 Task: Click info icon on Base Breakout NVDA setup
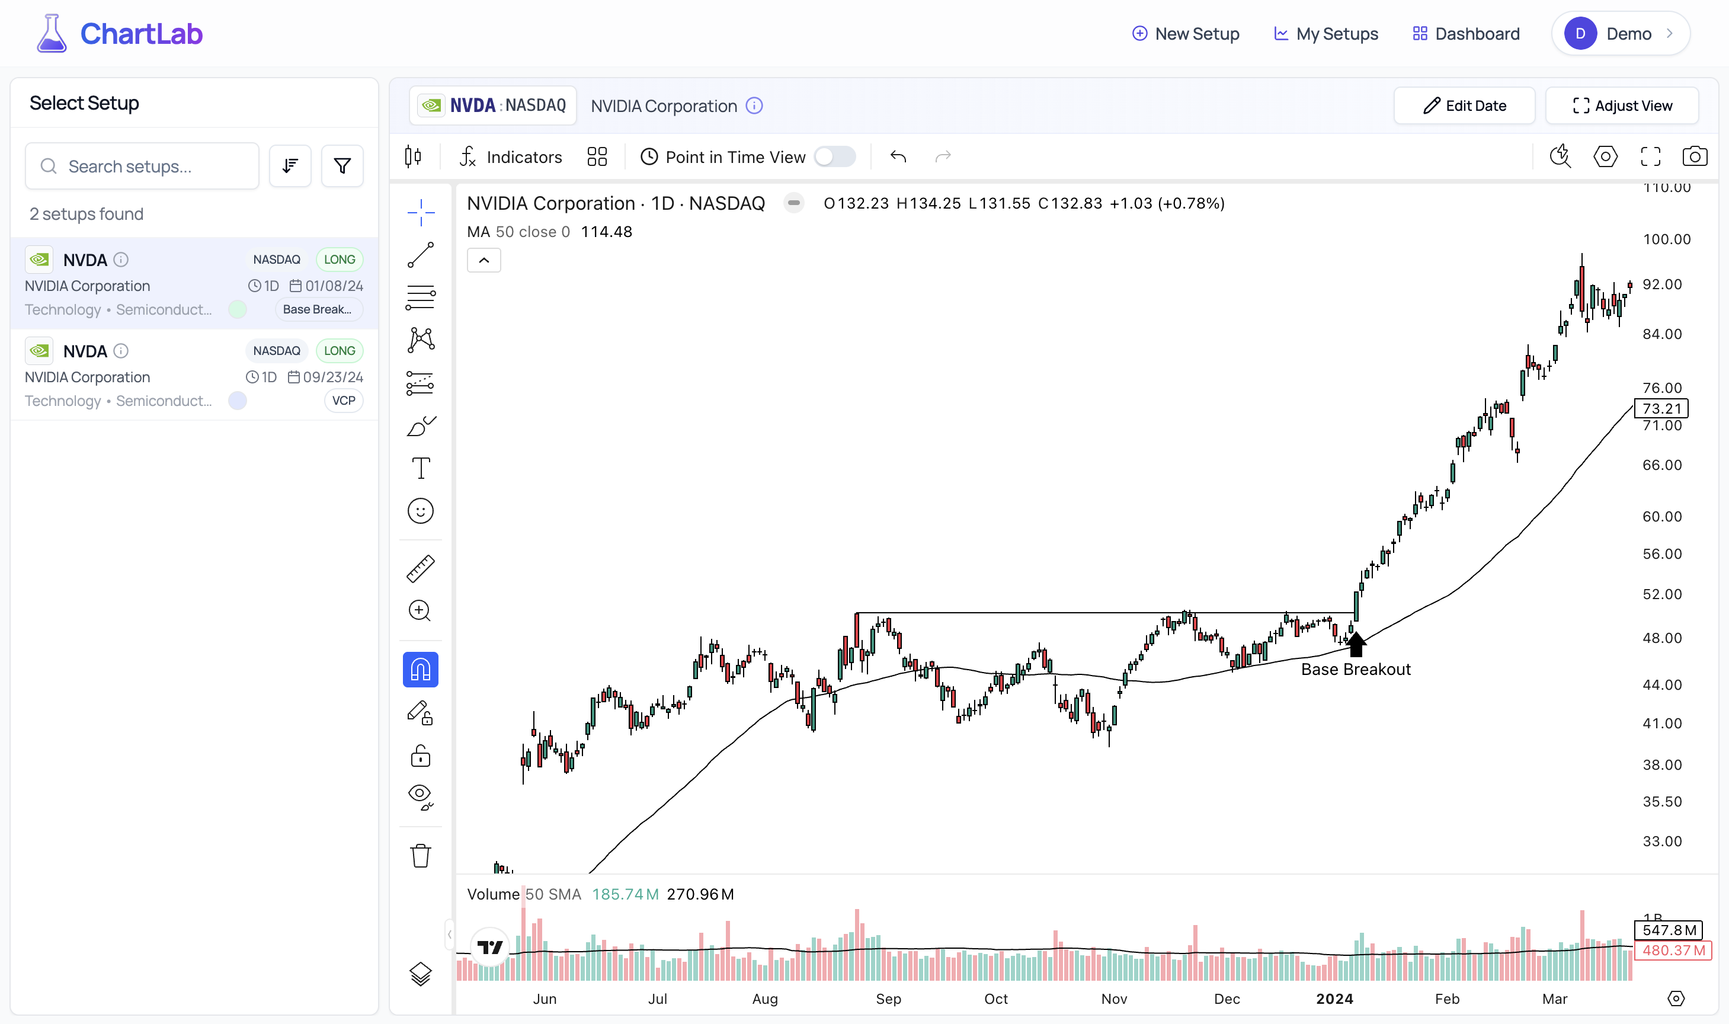[121, 260]
